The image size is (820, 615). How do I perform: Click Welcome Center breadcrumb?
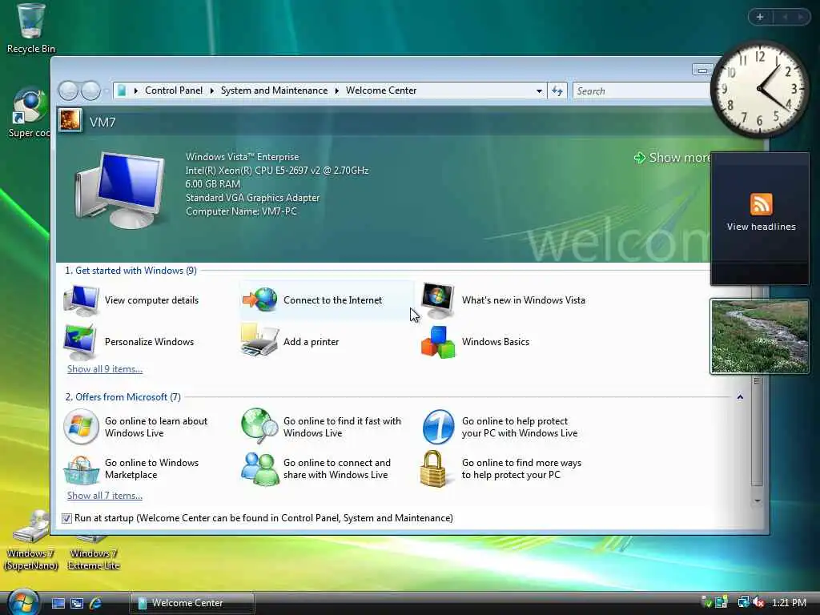[x=381, y=90]
